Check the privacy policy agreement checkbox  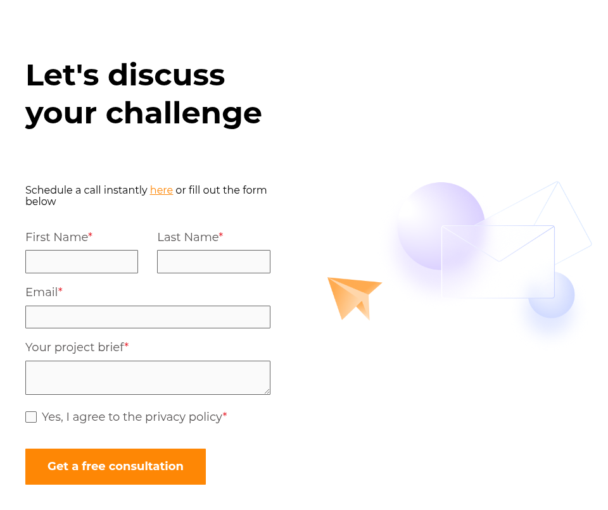pyautogui.click(x=31, y=417)
